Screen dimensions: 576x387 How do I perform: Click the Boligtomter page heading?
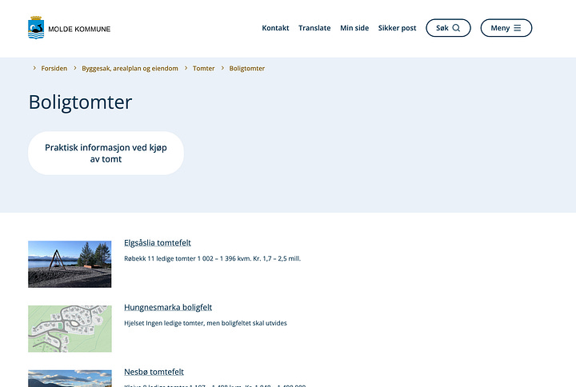coord(80,102)
